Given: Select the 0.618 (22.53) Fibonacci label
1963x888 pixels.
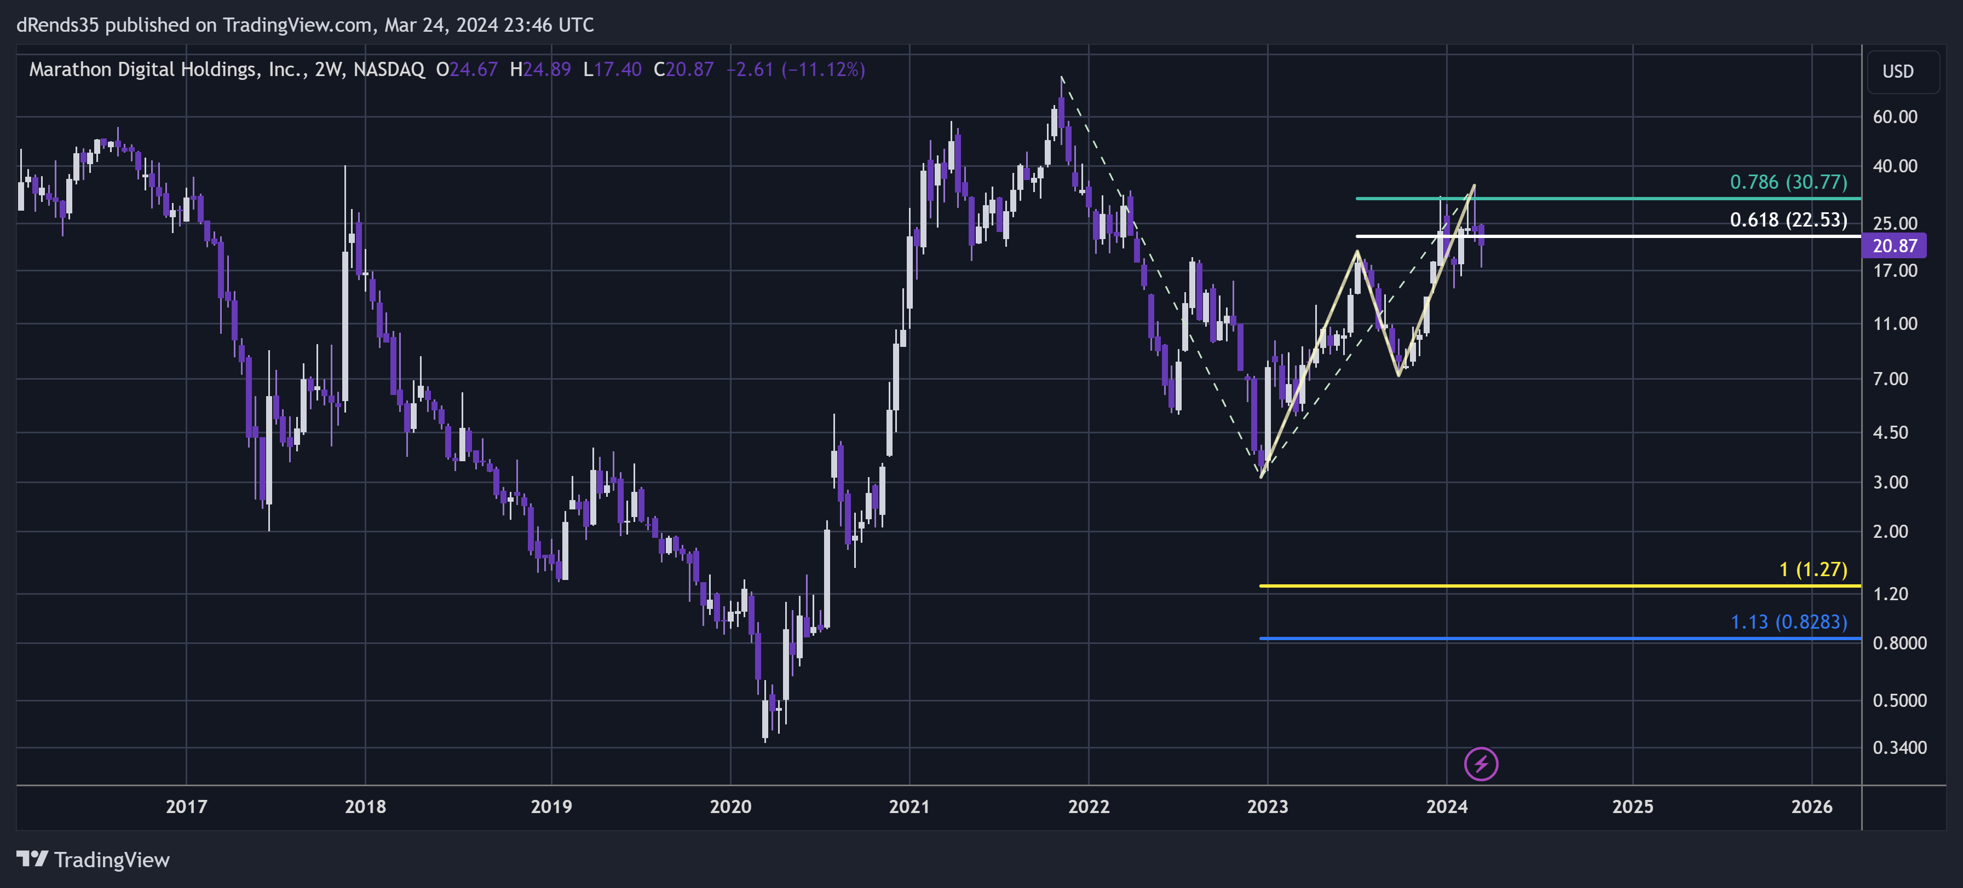Looking at the screenshot, I should click(x=1788, y=220).
